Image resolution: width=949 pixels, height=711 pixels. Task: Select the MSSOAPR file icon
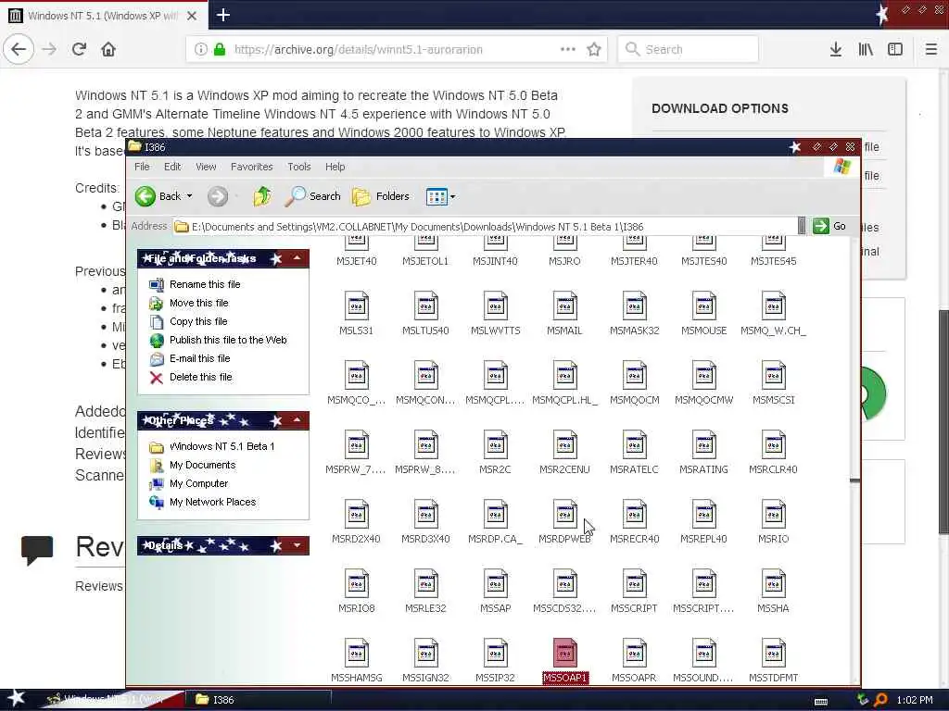(634, 653)
